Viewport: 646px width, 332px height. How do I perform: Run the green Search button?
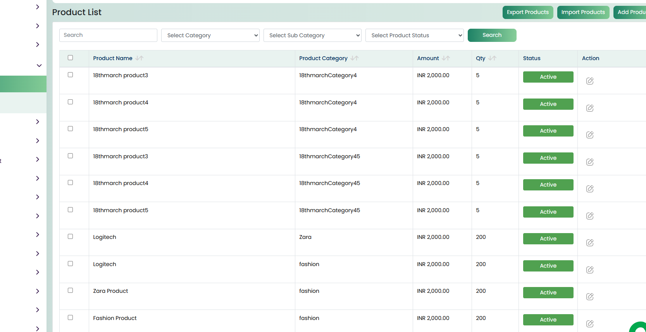coord(492,35)
